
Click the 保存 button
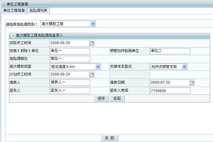click(101, 98)
